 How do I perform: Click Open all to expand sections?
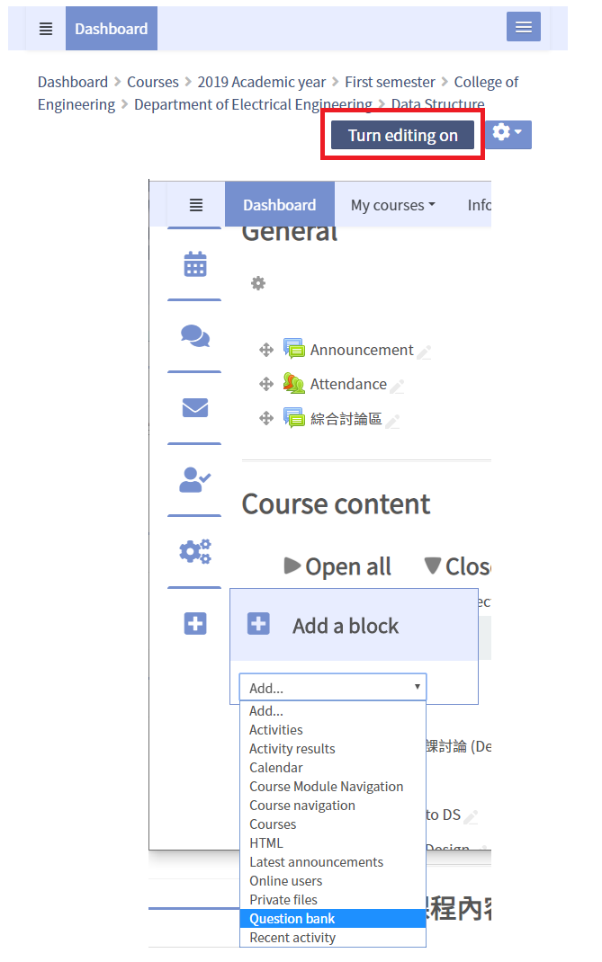[x=338, y=566]
